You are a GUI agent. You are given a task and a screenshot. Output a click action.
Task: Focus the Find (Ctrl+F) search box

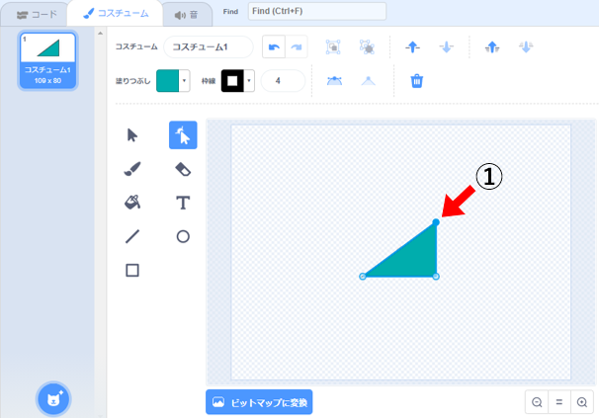[317, 11]
